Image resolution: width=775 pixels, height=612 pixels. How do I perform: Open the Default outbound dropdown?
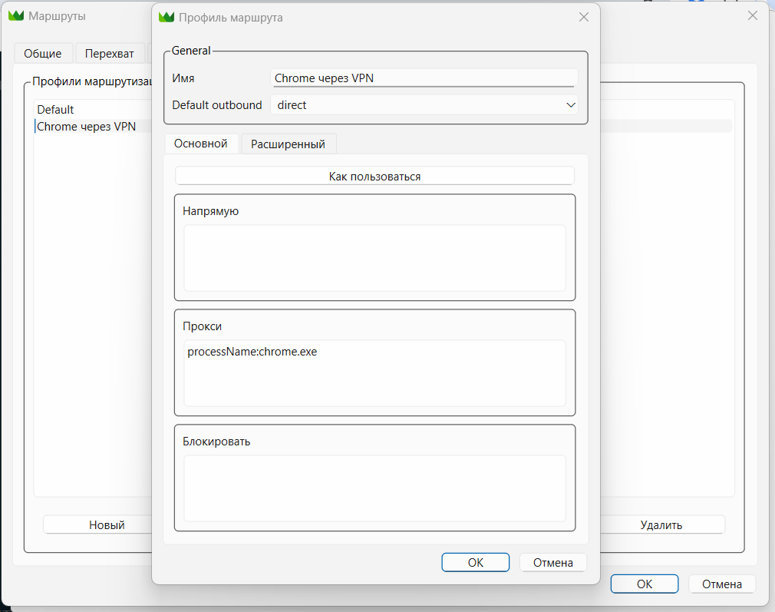424,105
